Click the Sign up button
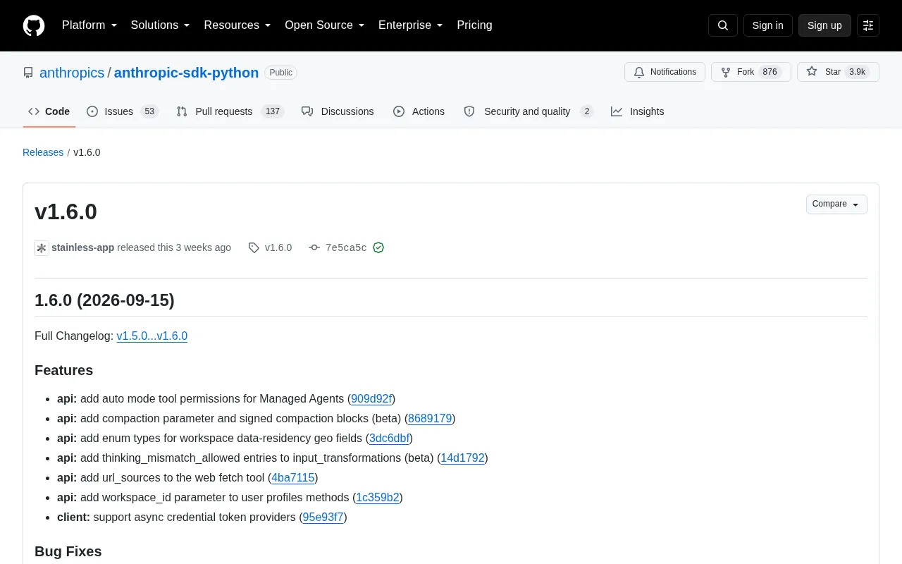 click(824, 25)
